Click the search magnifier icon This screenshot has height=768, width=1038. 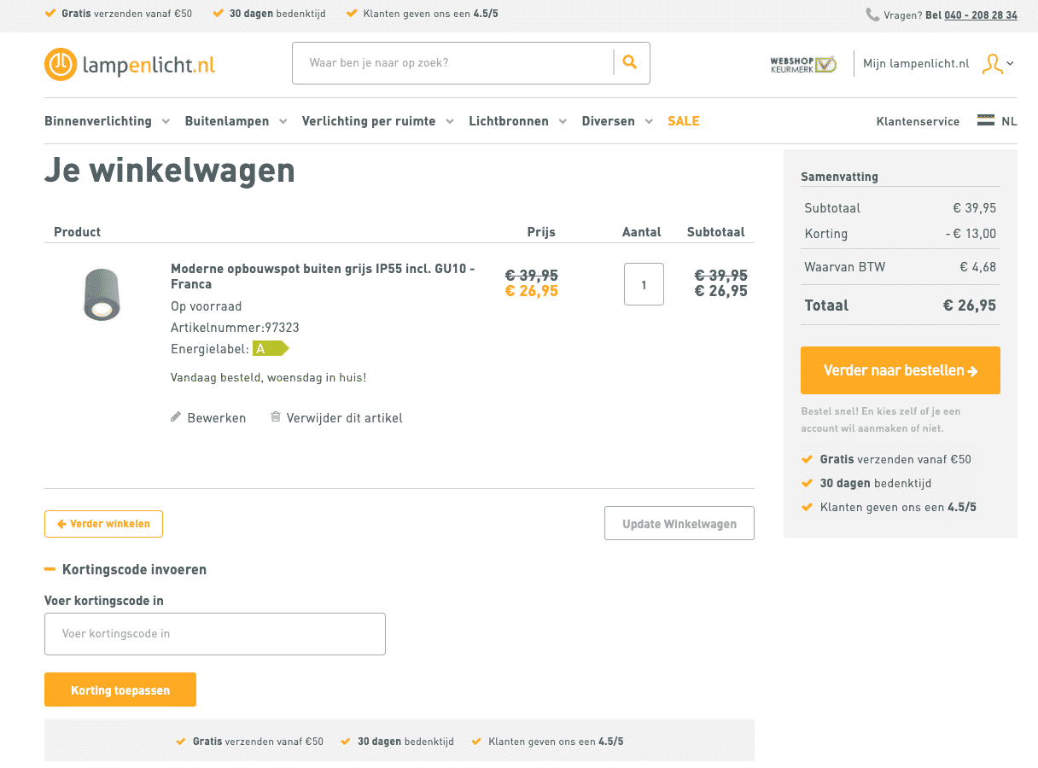coord(630,62)
